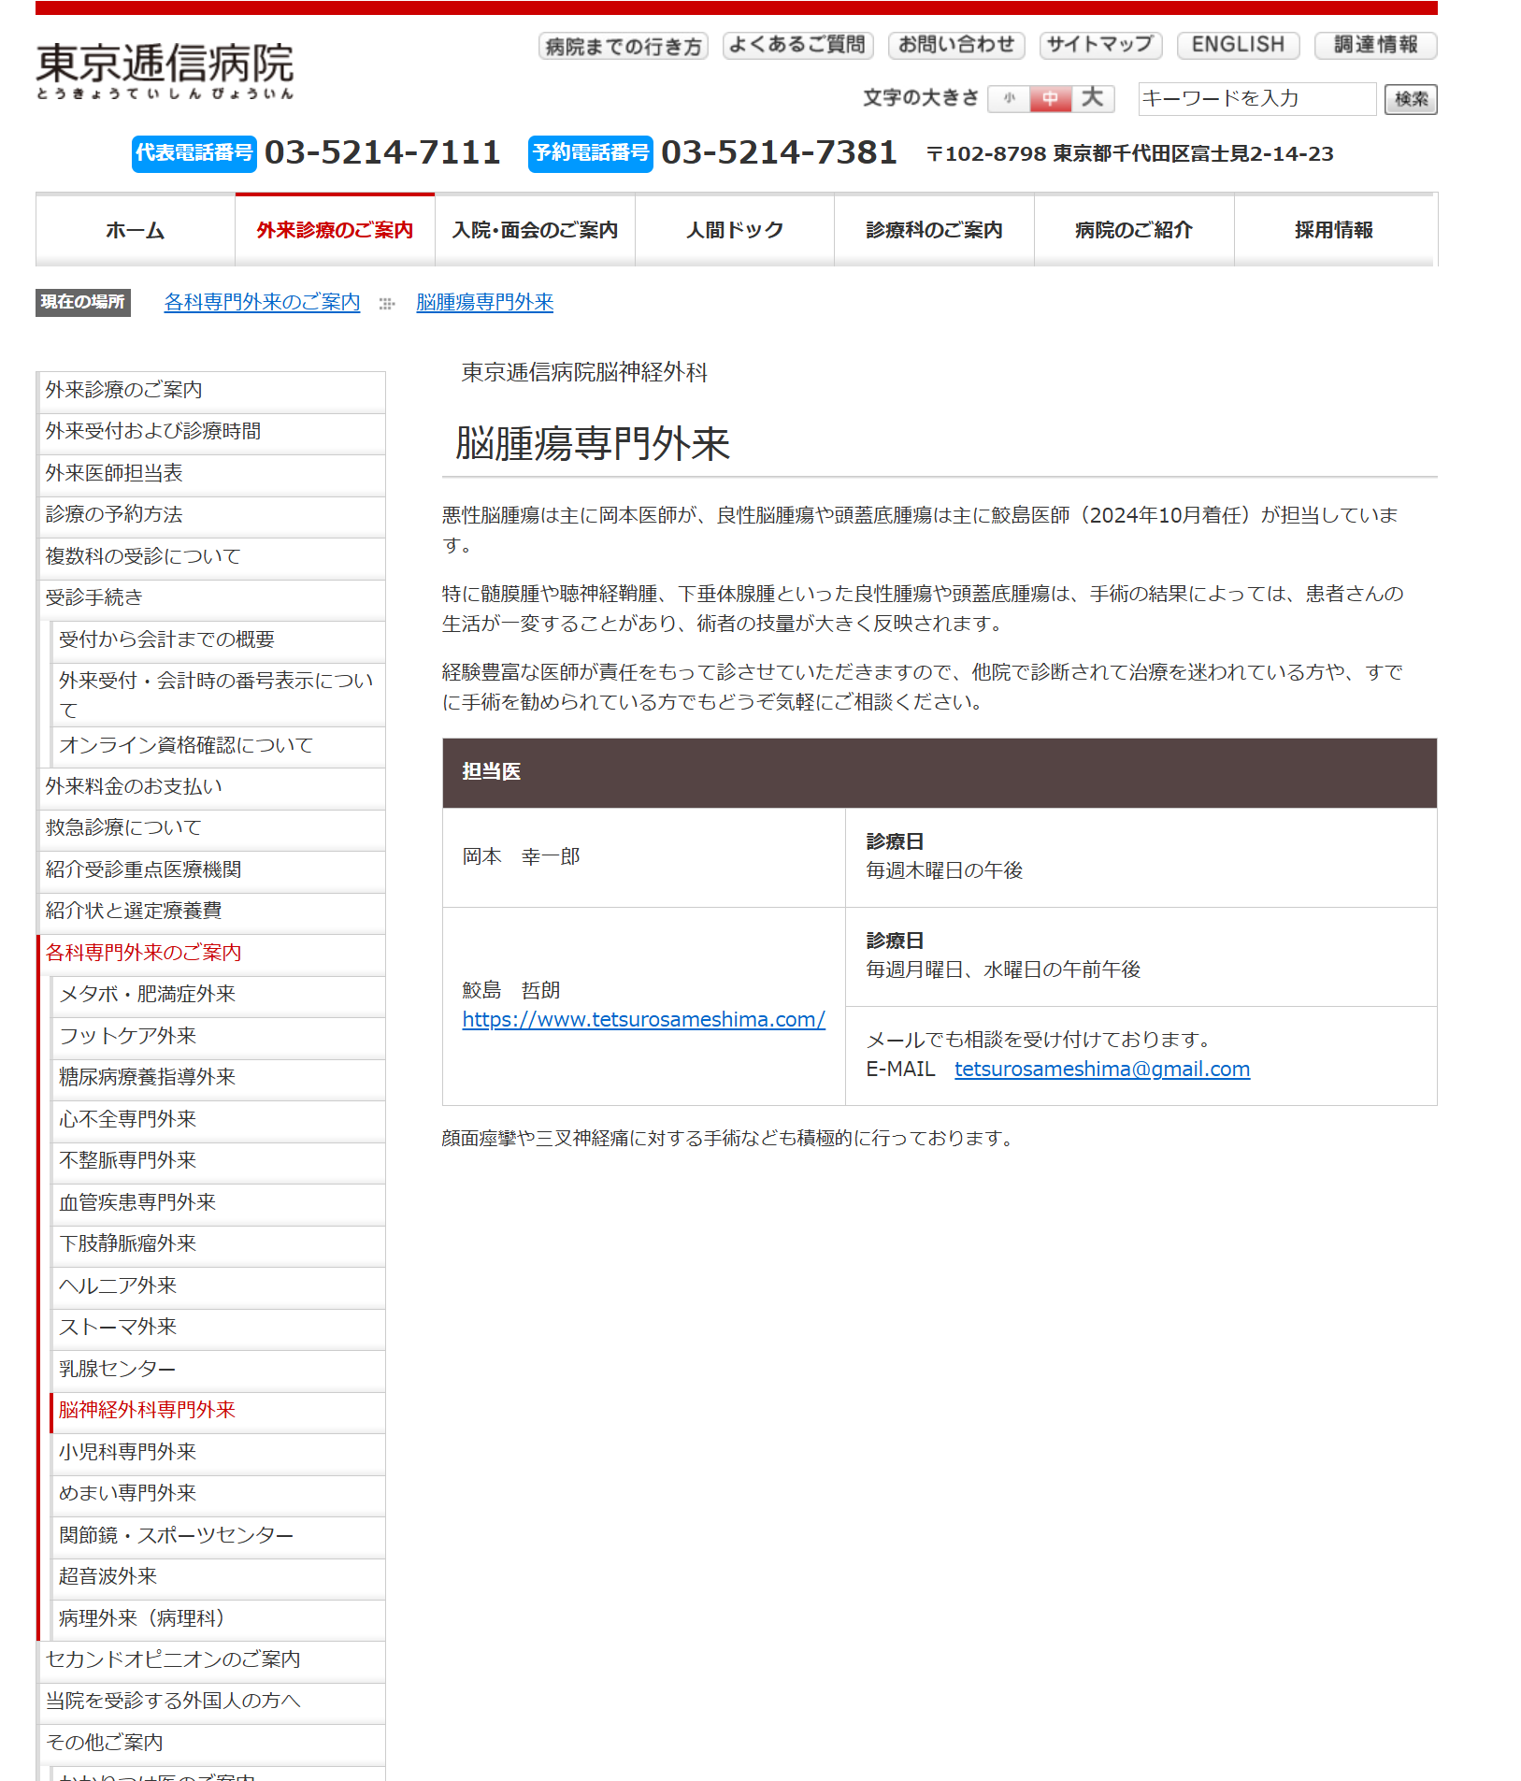This screenshot has width=1521, height=1781.
Task: Go to the ホーム navigation tab
Action: click(x=136, y=230)
